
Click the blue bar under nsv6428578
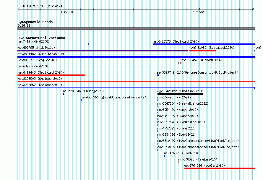coord(204,44)
